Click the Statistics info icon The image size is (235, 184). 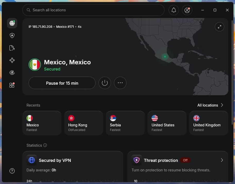click(45, 145)
